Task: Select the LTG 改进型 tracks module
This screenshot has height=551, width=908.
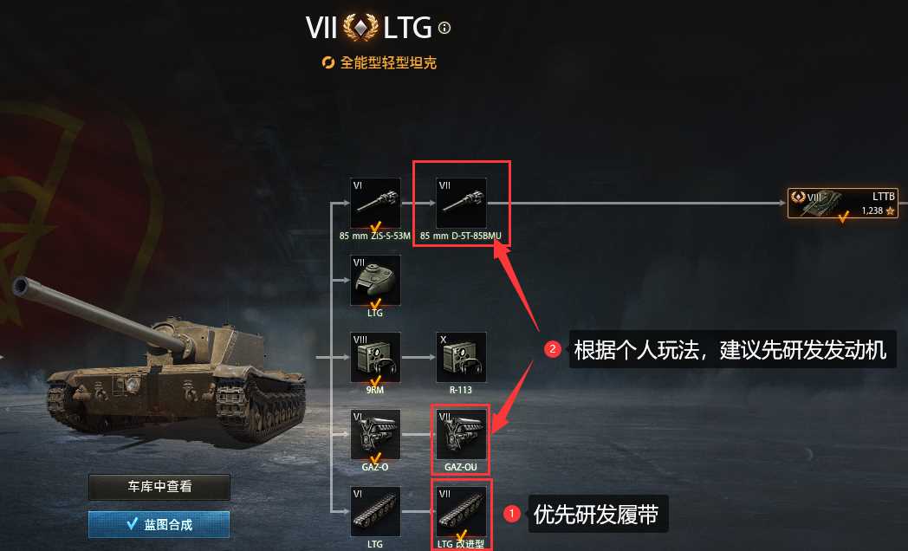Action: (x=461, y=512)
